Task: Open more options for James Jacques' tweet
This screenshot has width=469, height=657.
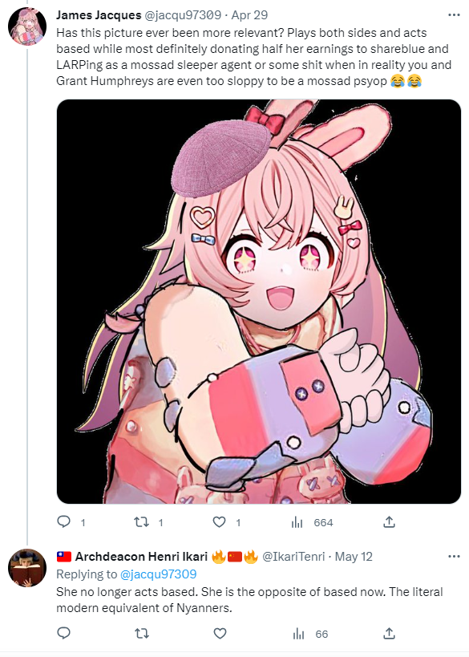Action: tap(454, 15)
